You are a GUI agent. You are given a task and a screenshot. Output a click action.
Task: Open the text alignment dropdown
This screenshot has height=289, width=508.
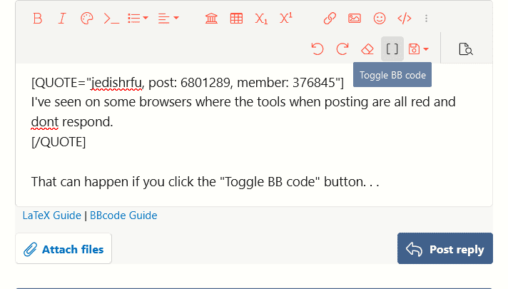(x=168, y=19)
